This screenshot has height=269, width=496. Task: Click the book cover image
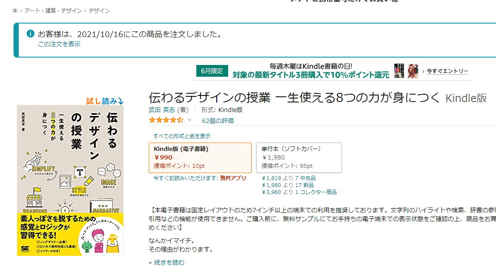[x=70, y=180]
